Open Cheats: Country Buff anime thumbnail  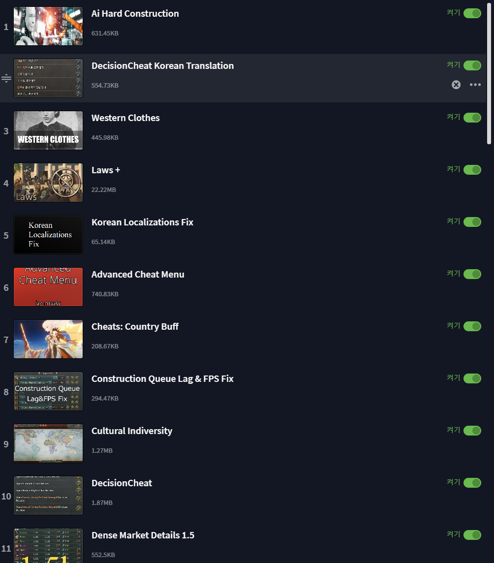coord(48,339)
